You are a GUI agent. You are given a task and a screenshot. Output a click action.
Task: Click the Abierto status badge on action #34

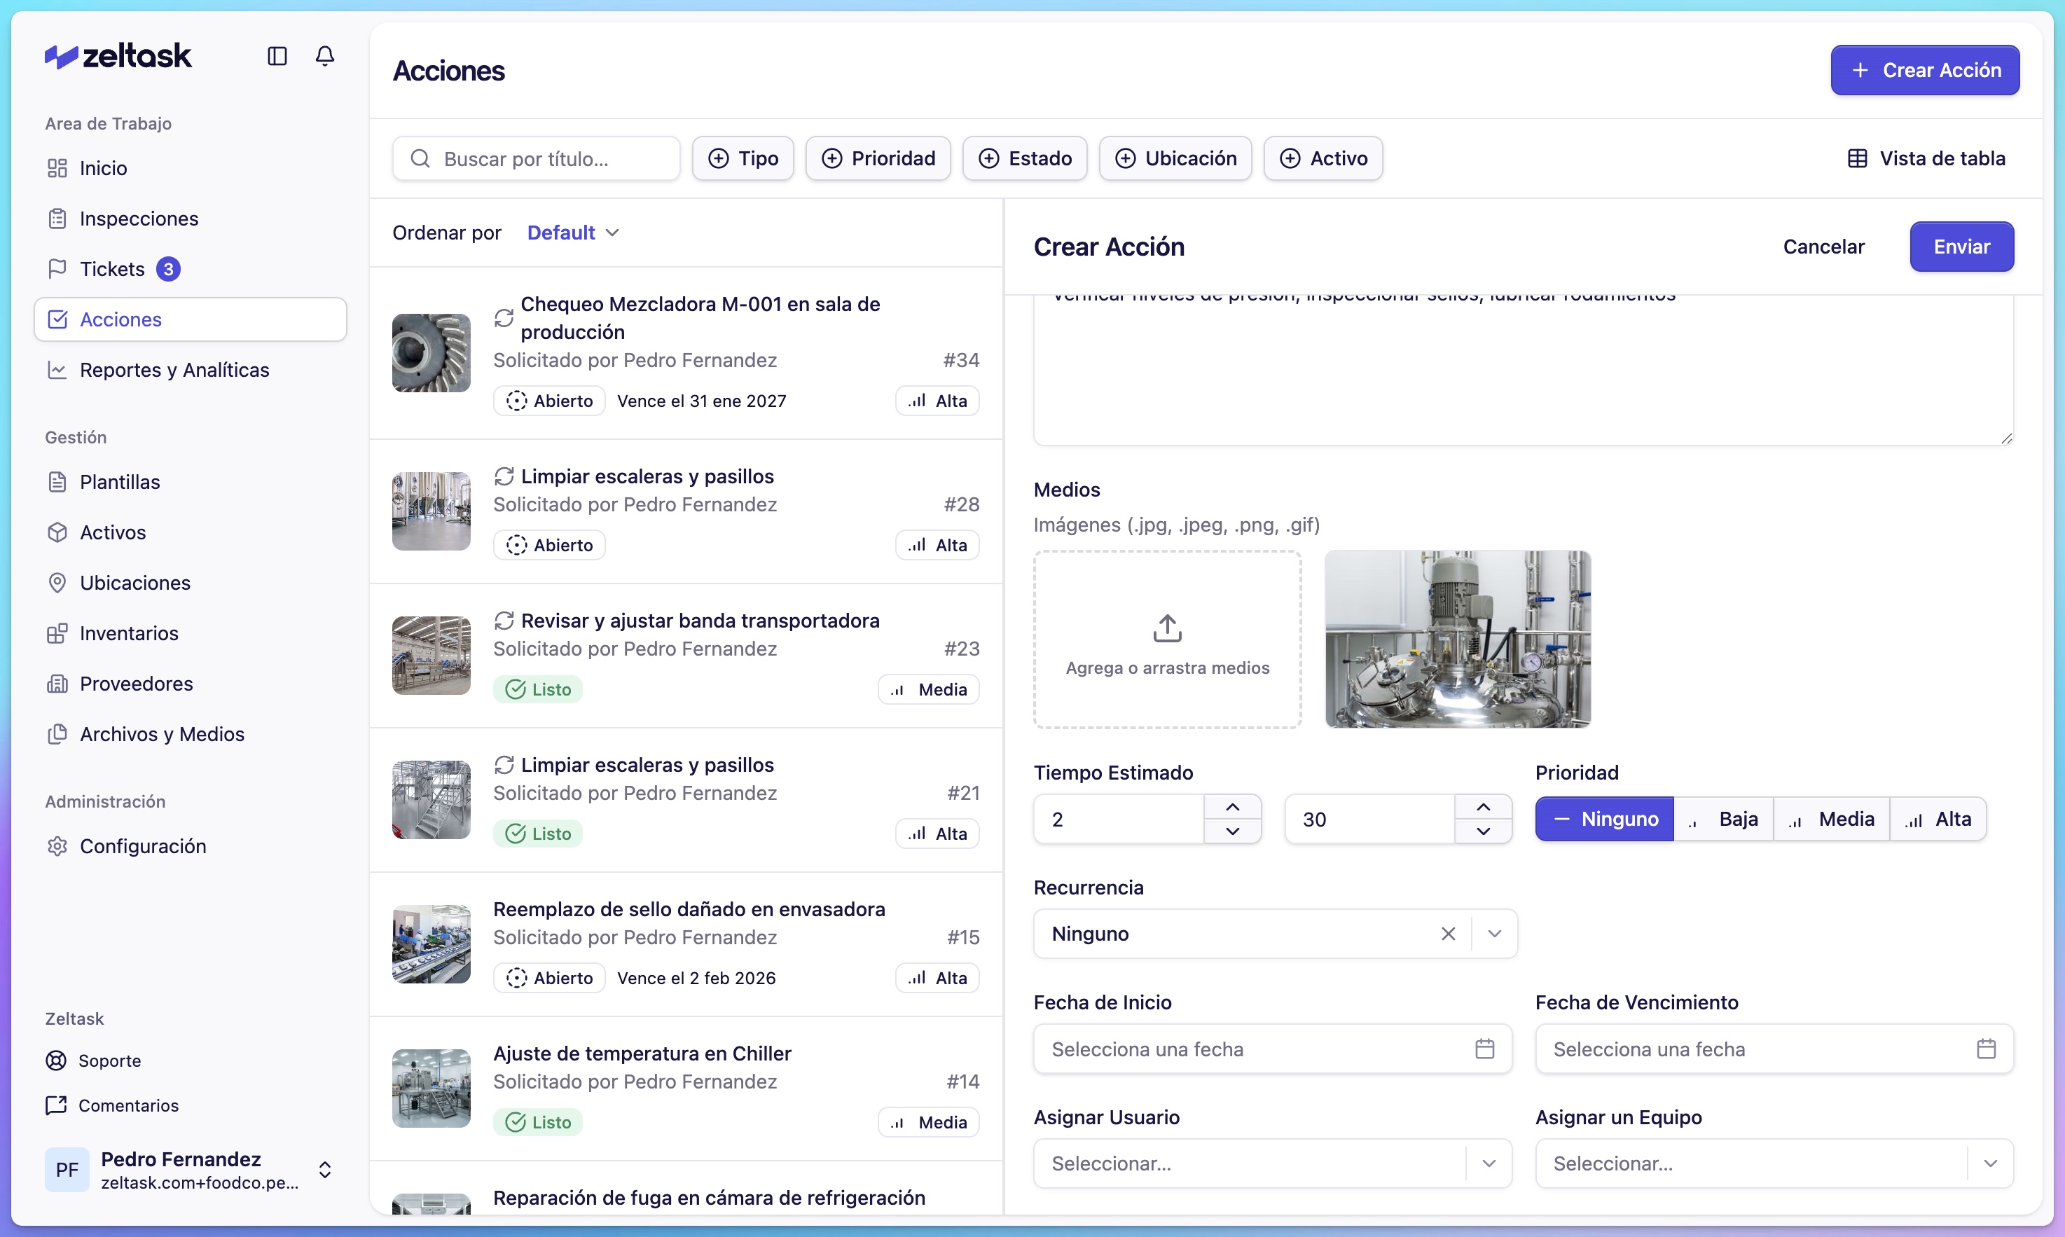click(x=549, y=401)
